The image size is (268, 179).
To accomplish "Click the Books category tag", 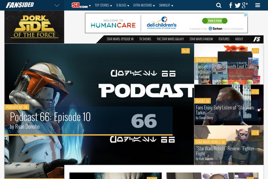I will tap(202, 101).
